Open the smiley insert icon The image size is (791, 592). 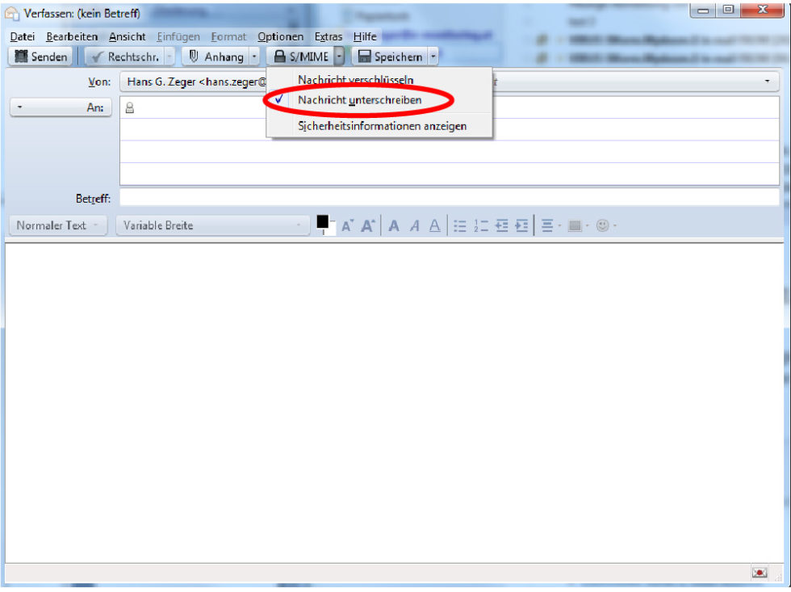click(x=602, y=226)
